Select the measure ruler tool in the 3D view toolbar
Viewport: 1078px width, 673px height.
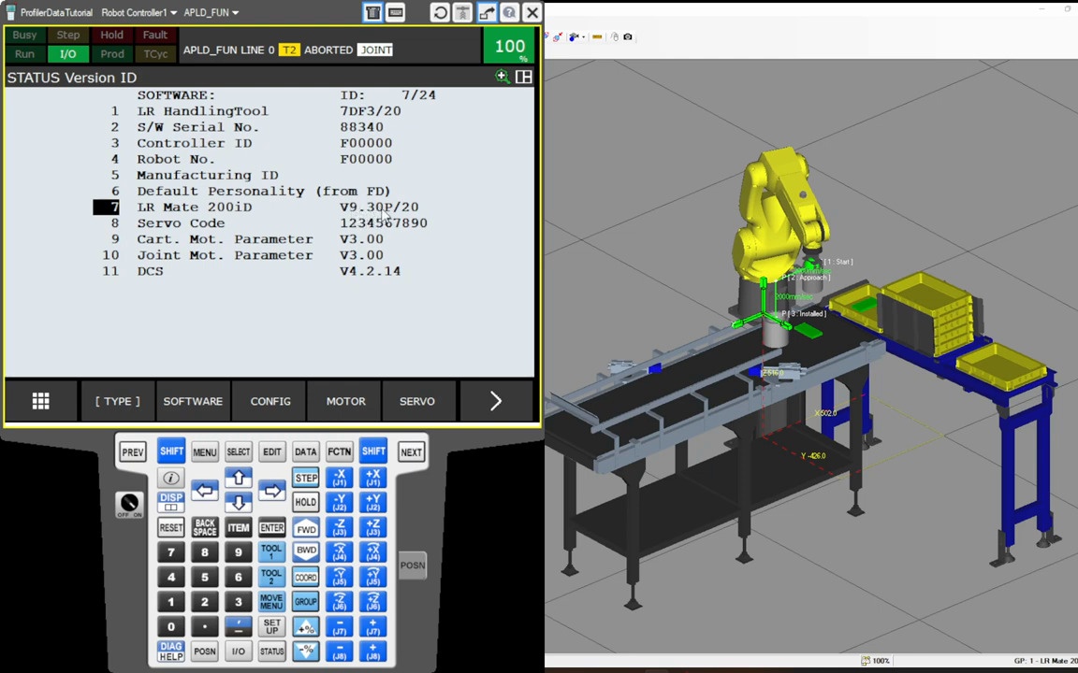point(597,36)
